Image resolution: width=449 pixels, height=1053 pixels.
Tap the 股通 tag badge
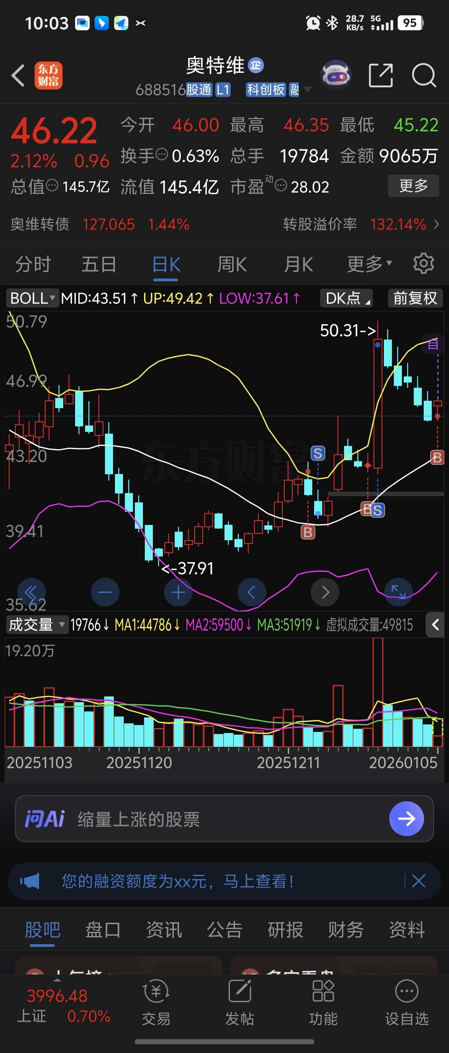point(199,90)
